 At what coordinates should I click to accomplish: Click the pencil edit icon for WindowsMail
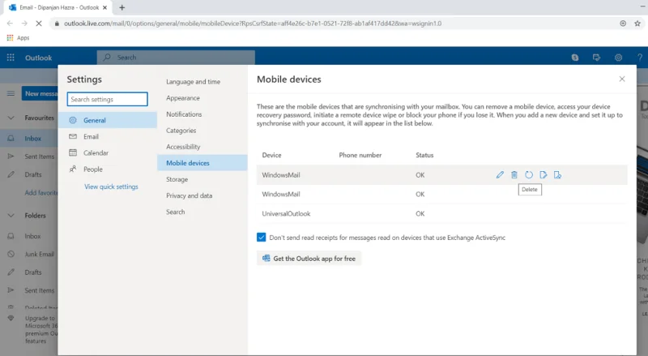[500, 174]
